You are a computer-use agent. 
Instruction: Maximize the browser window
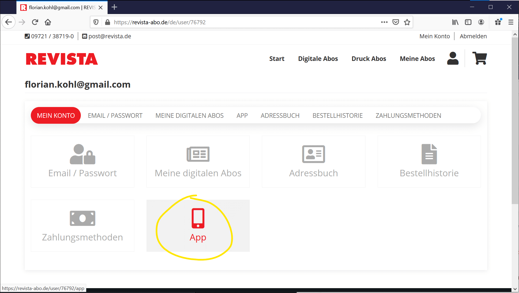point(491,7)
